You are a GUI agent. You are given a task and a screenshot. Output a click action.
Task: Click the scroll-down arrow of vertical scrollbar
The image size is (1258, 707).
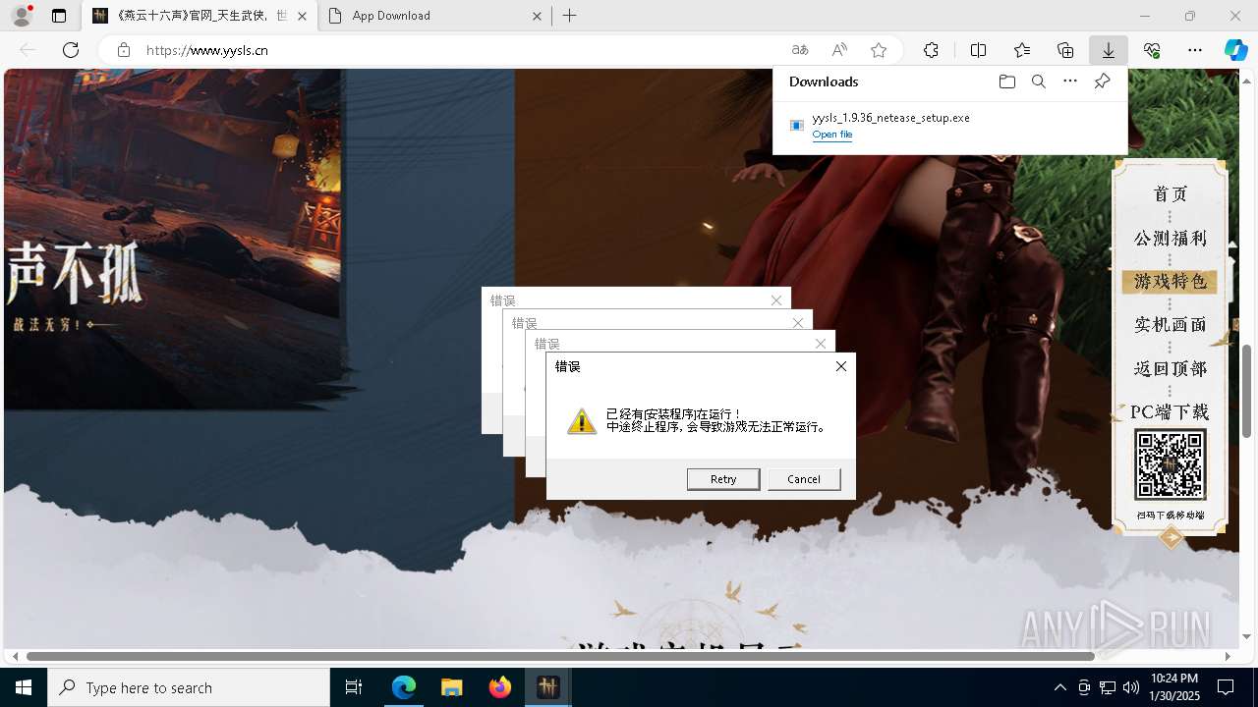pyautogui.click(x=1247, y=636)
